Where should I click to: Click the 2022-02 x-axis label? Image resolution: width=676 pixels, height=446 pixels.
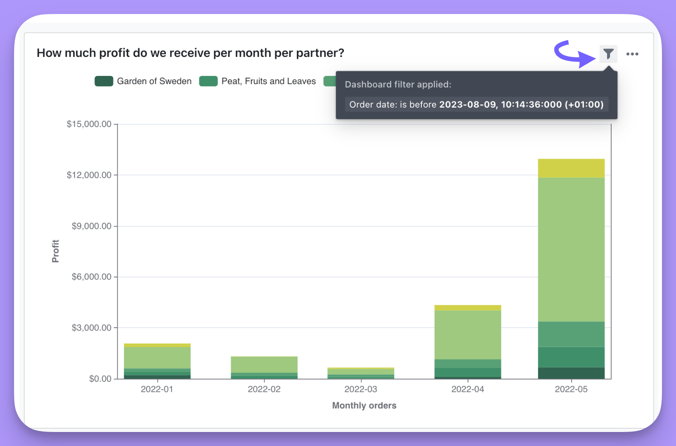pyautogui.click(x=264, y=390)
